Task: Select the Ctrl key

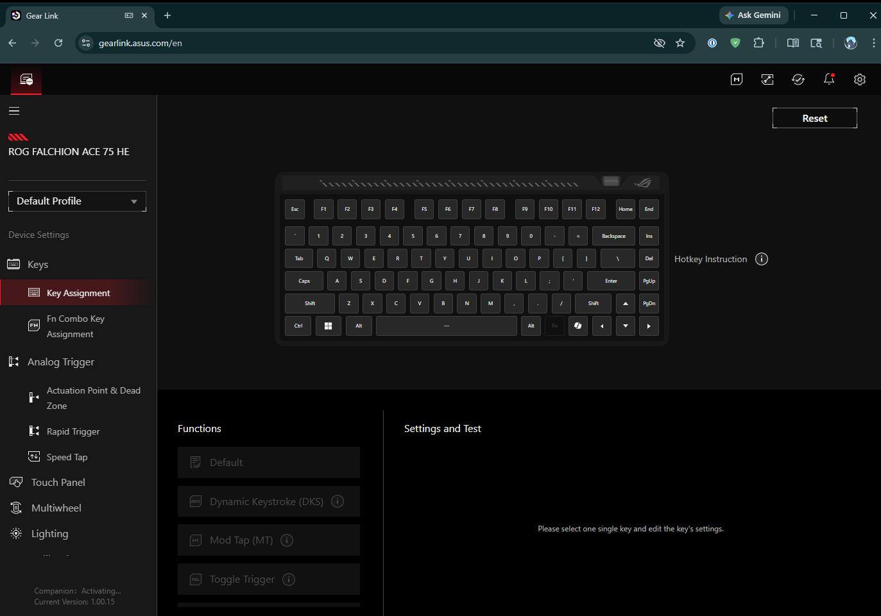Action: (x=298, y=326)
